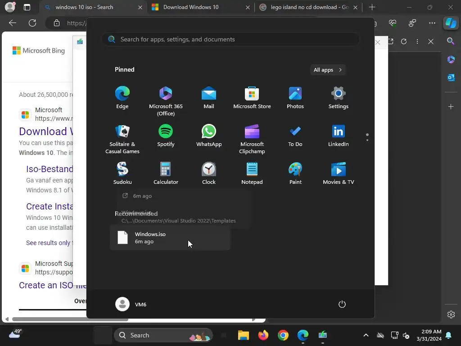Click the Start menu power button

[x=342, y=304]
